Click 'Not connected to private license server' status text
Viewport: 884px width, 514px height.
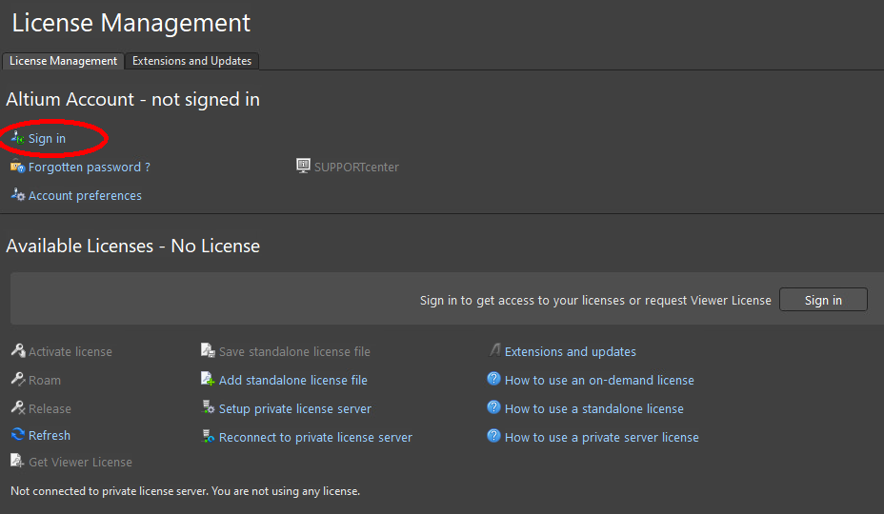coord(185,491)
